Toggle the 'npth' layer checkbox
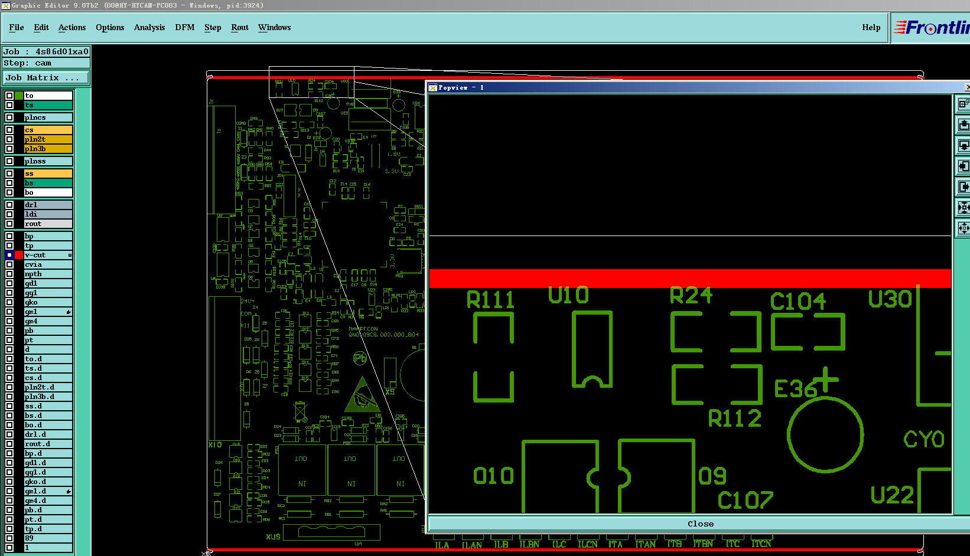The image size is (970, 556). point(9,274)
